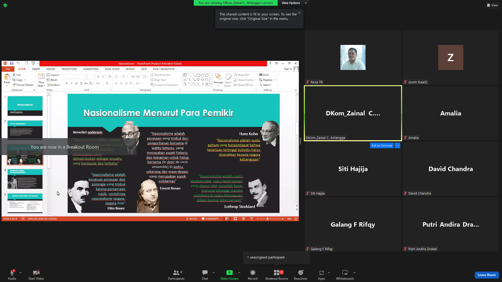
Task: Click zoom in plus button
Action: pos(283,219)
